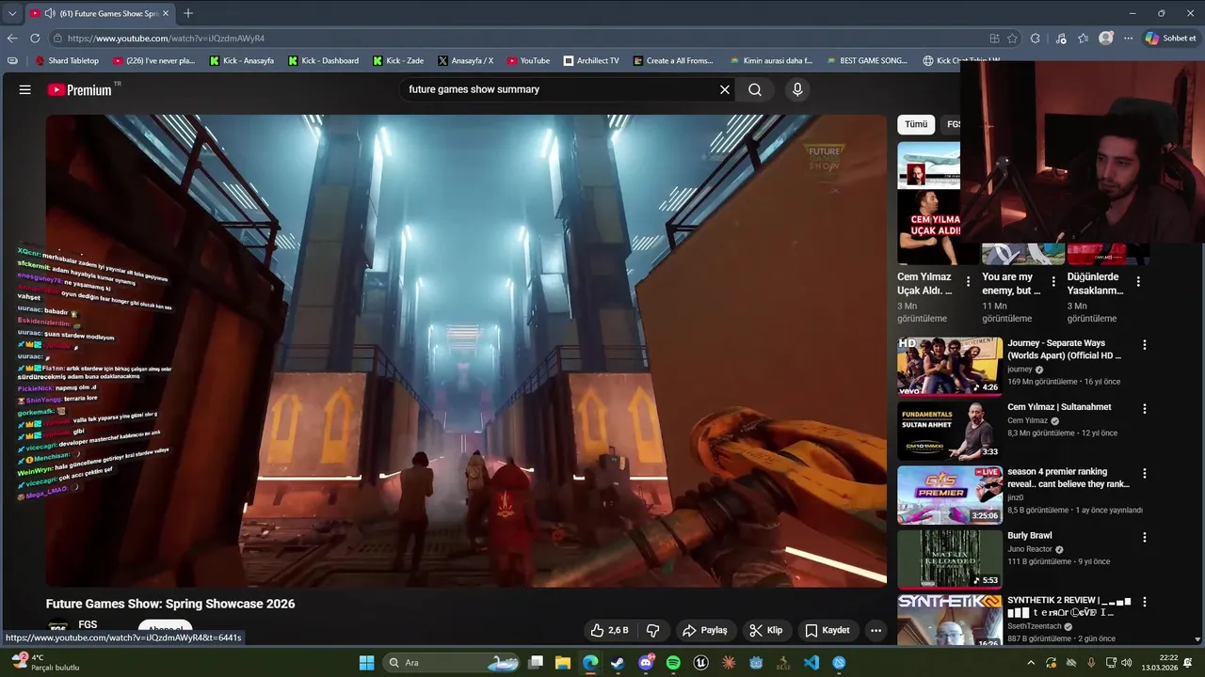Open options for Düğünlerde Yasaklanmış short
Image resolution: width=1205 pixels, height=677 pixels.
coord(1138,281)
